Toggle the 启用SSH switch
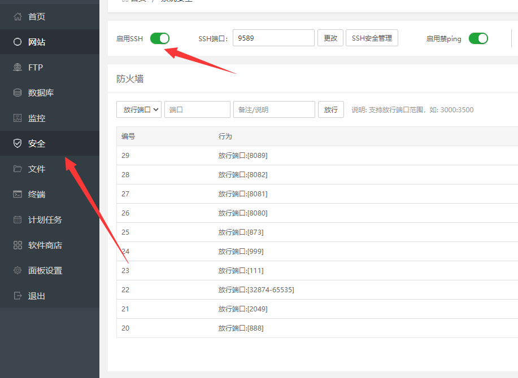518x378 pixels. pyautogui.click(x=160, y=38)
